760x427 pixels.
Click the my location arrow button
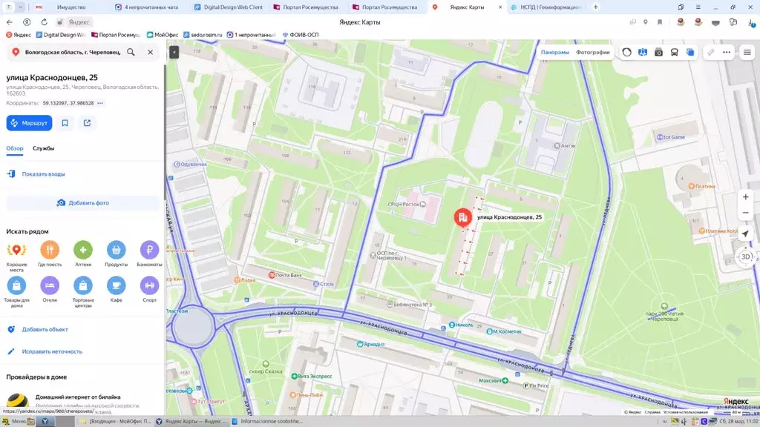(745, 234)
